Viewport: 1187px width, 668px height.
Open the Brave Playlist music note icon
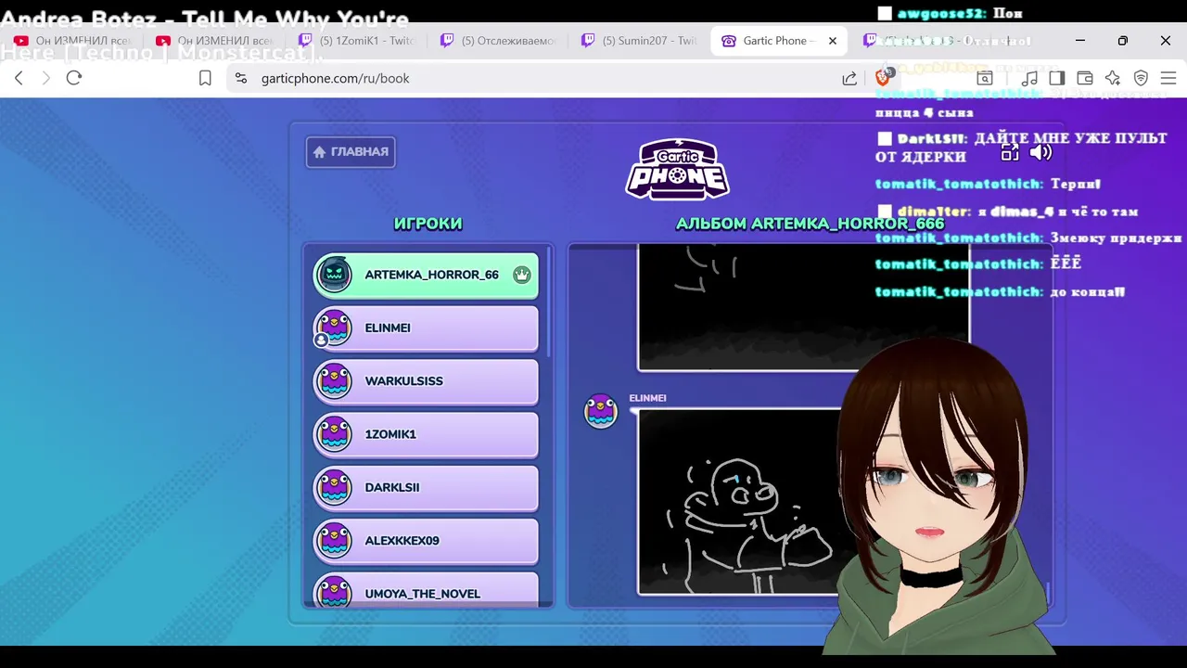pyautogui.click(x=1029, y=79)
